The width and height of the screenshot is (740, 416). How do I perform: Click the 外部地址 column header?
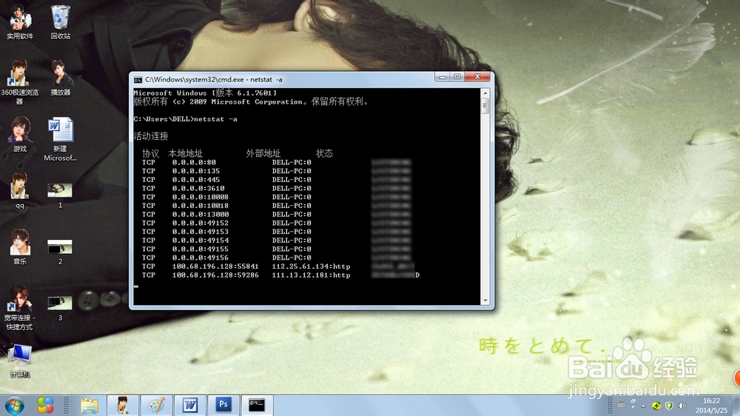(263, 153)
